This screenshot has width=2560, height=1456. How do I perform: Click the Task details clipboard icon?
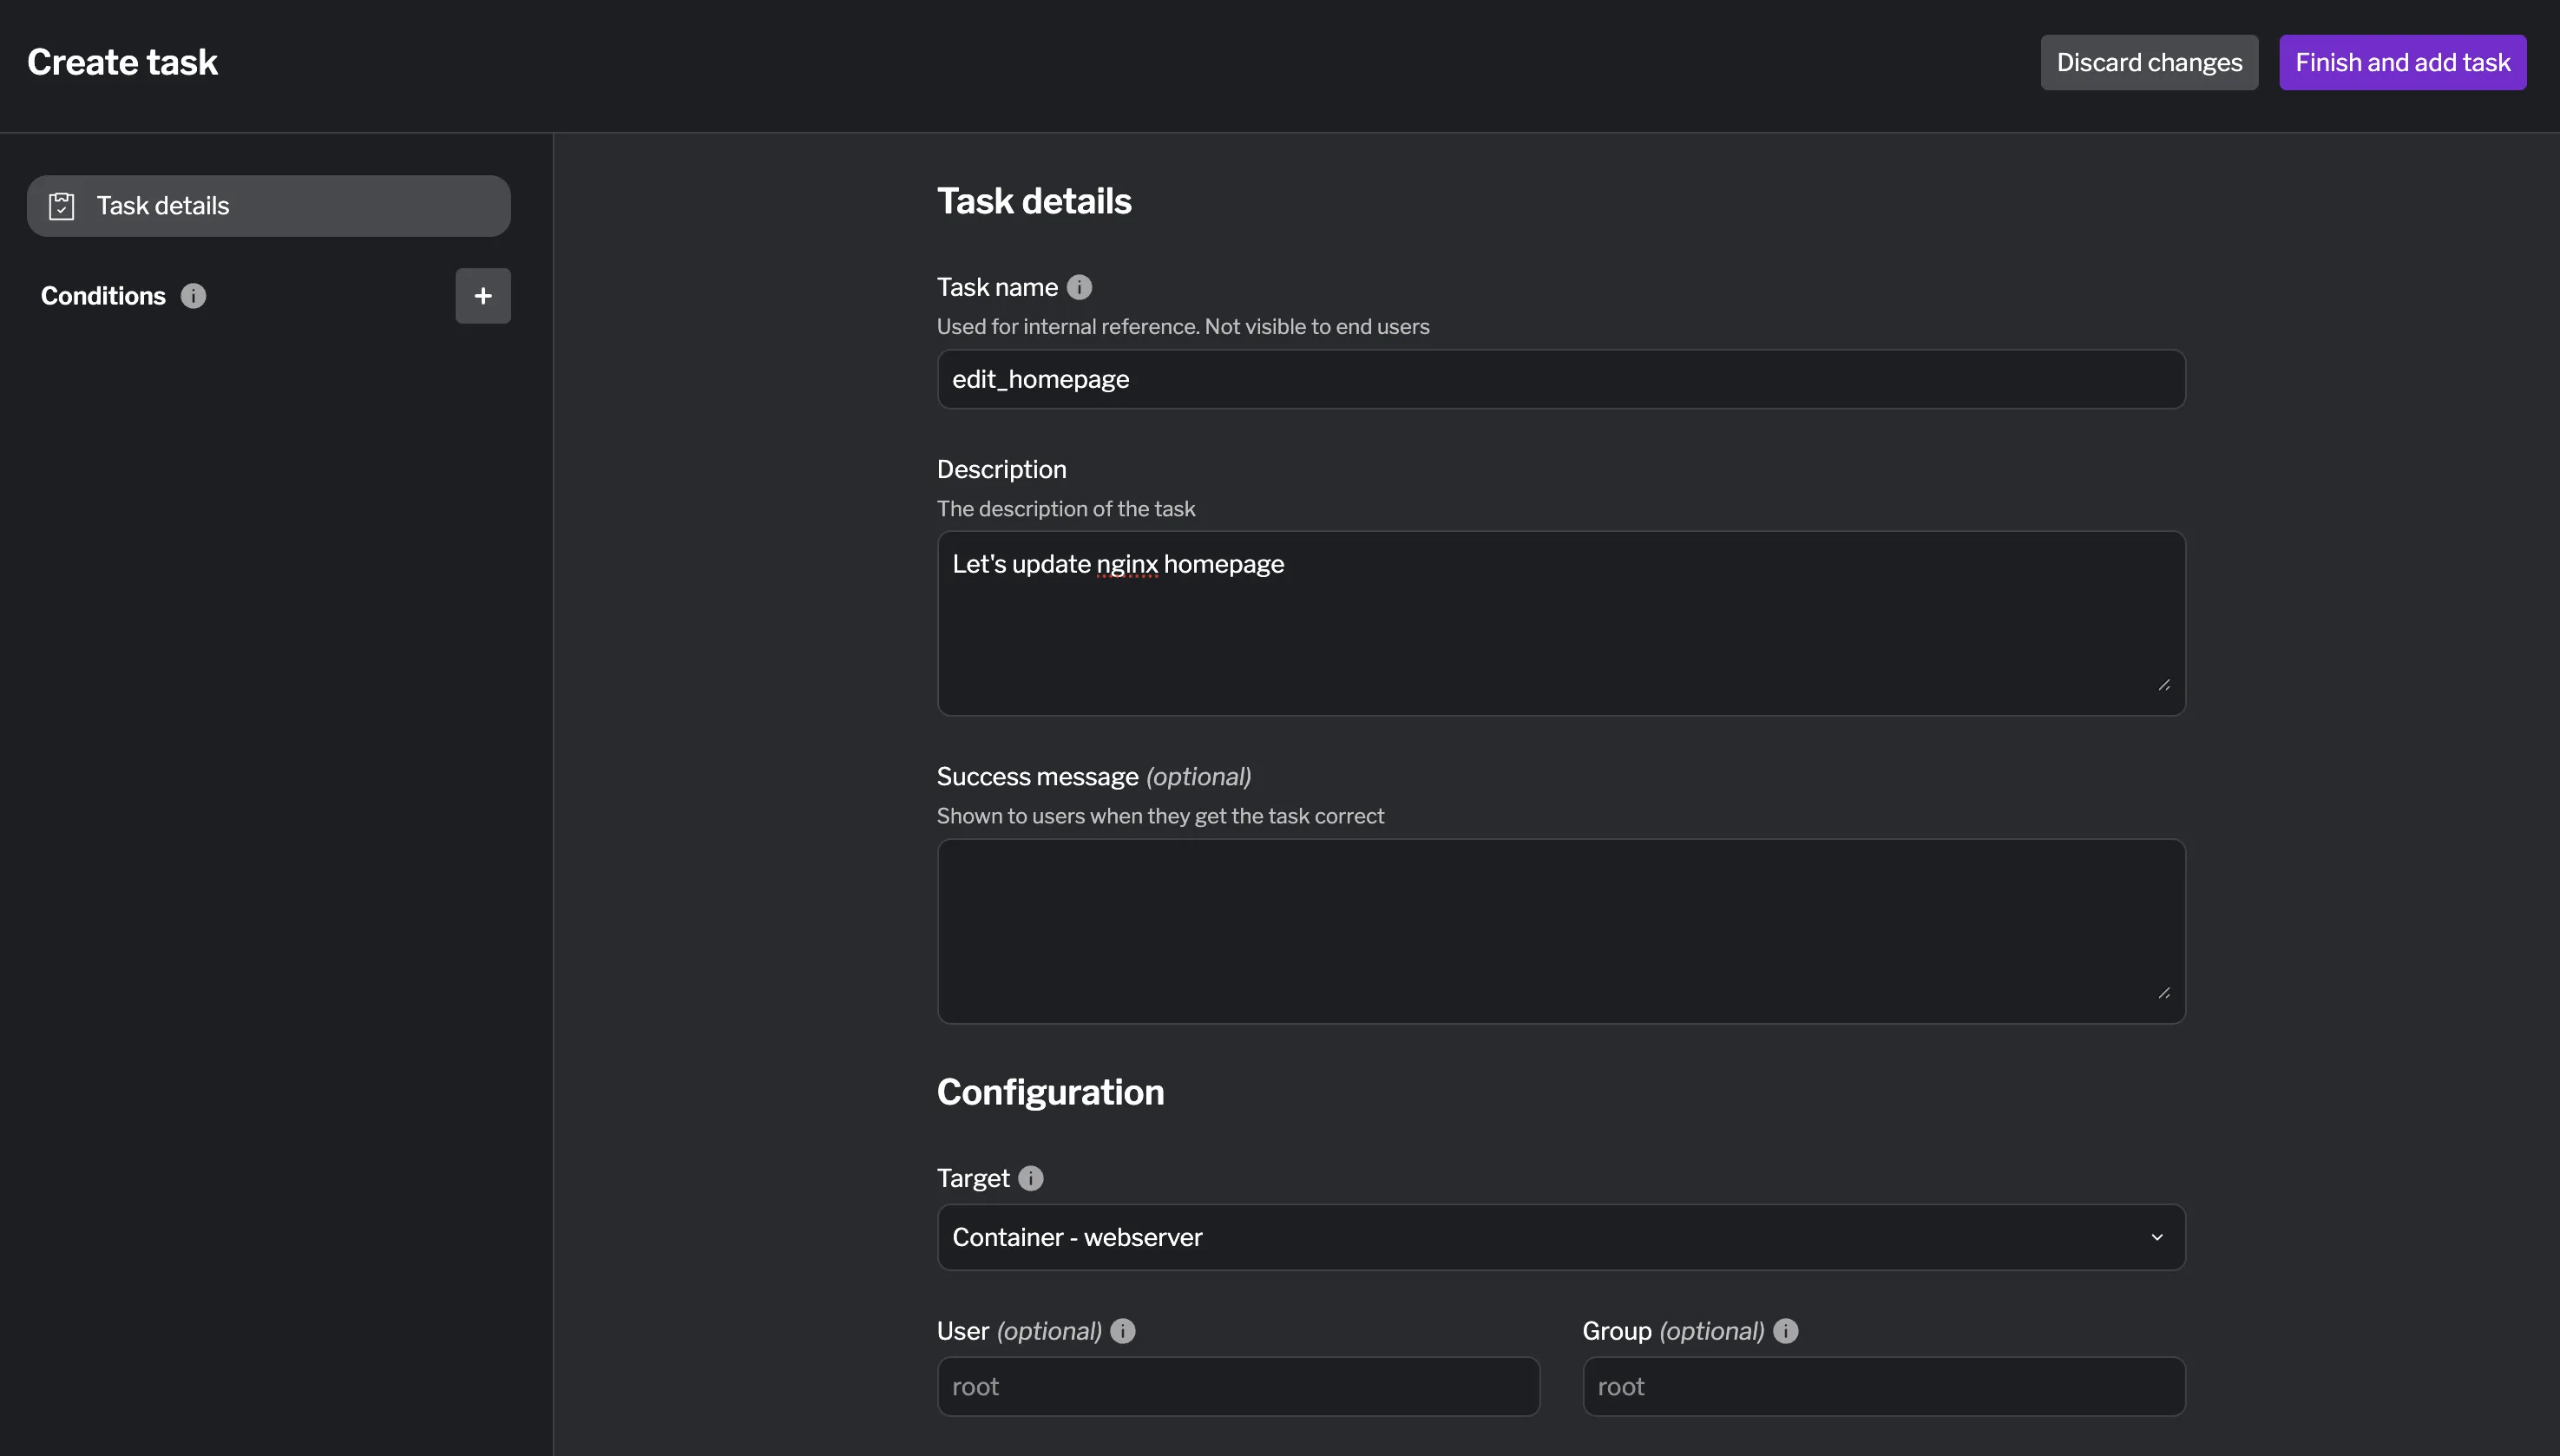point(62,206)
